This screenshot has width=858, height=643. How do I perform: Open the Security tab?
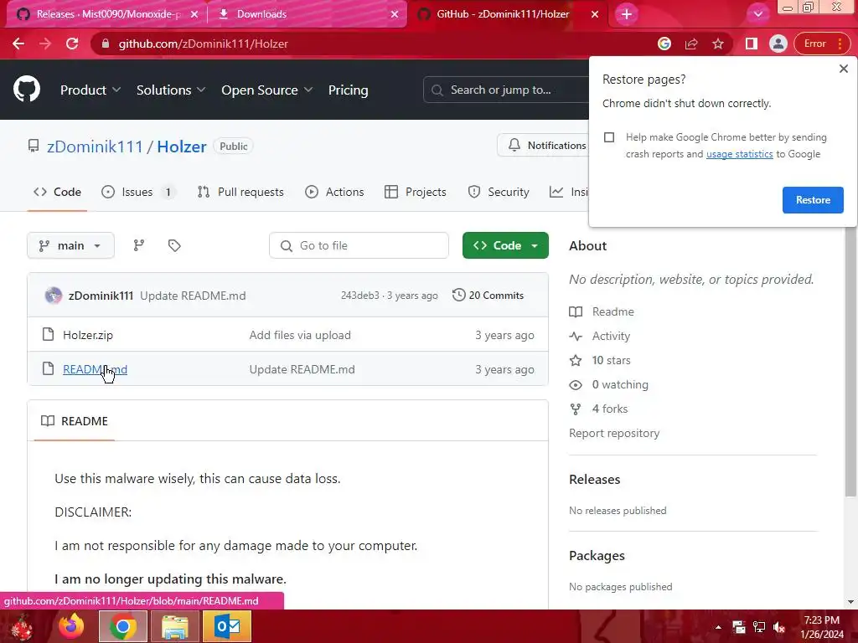[x=499, y=192]
